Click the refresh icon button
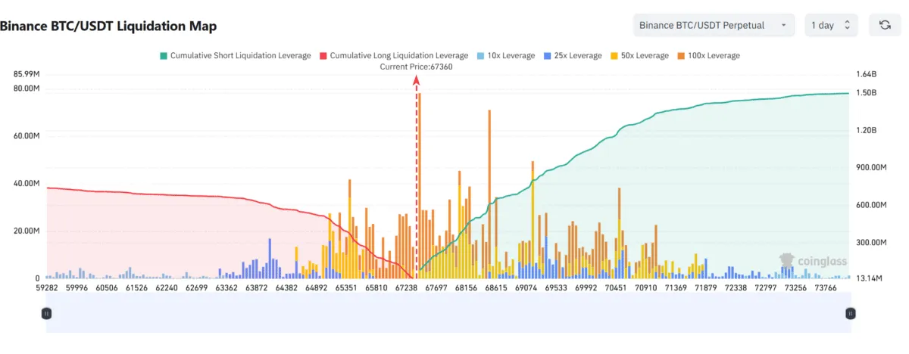This screenshot has width=909, height=354. (x=885, y=25)
